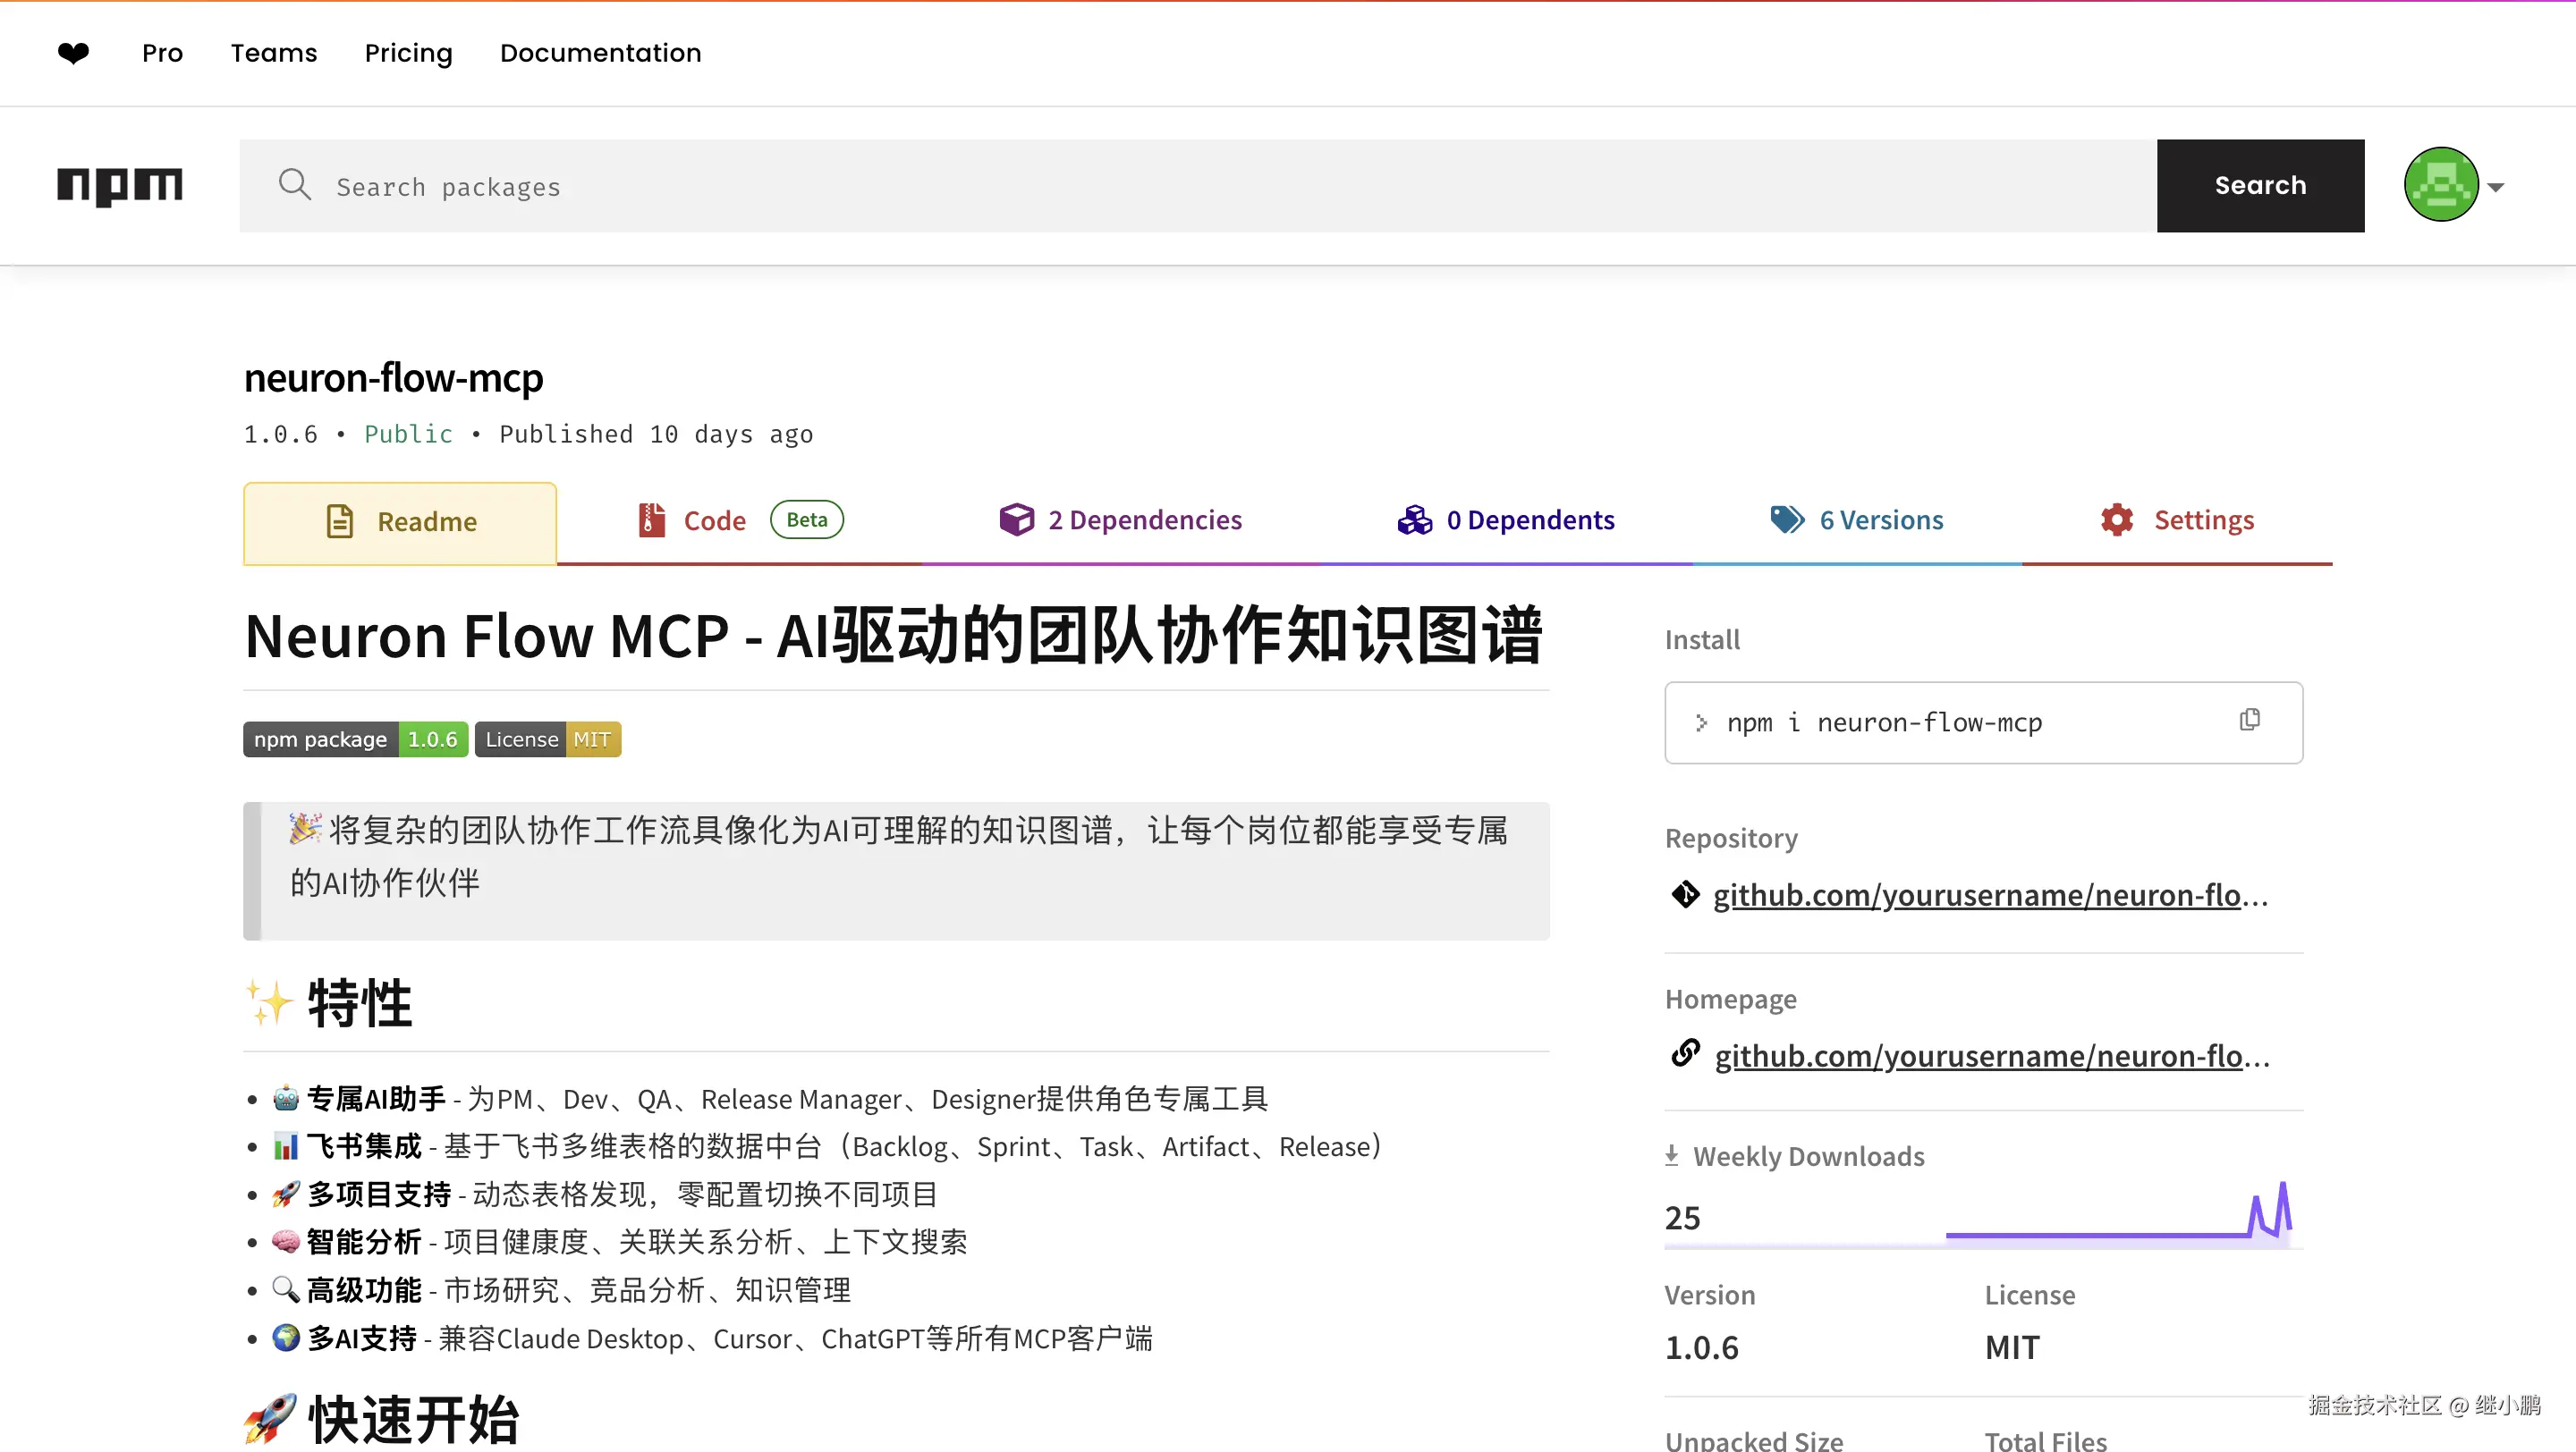Open the Documentation menu item
This screenshot has height=1452, width=2576.
pos(600,53)
